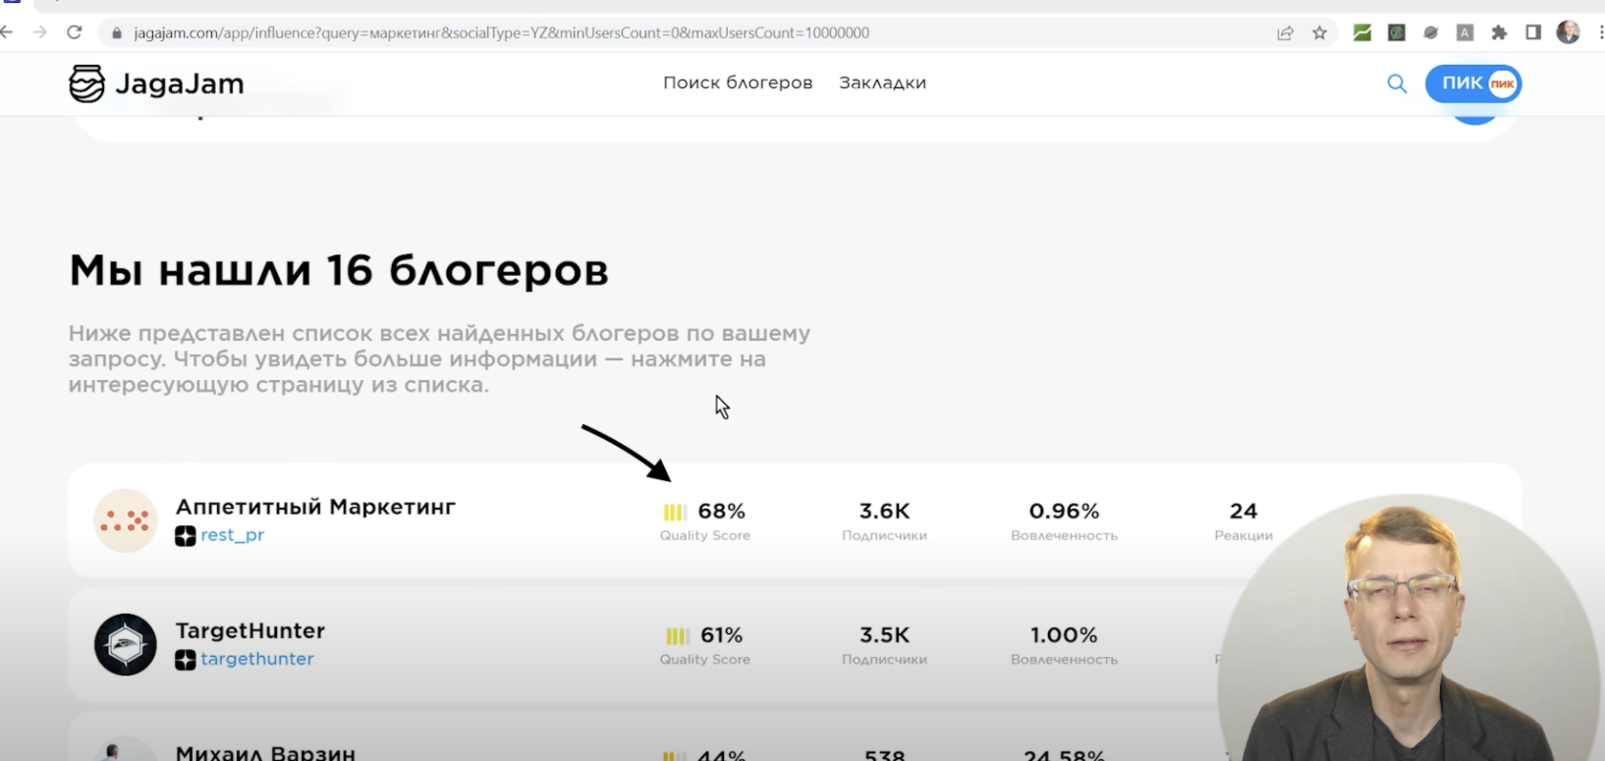Click the 3.6K Подписчики value
This screenshot has height=761, width=1605.
885,512
